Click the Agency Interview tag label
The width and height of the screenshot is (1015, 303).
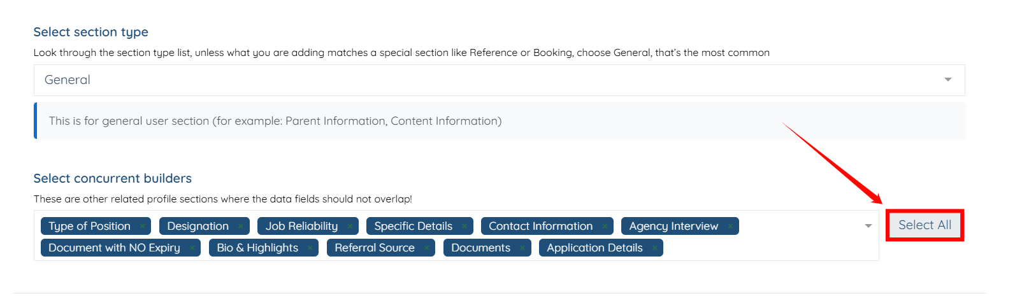[673, 227]
